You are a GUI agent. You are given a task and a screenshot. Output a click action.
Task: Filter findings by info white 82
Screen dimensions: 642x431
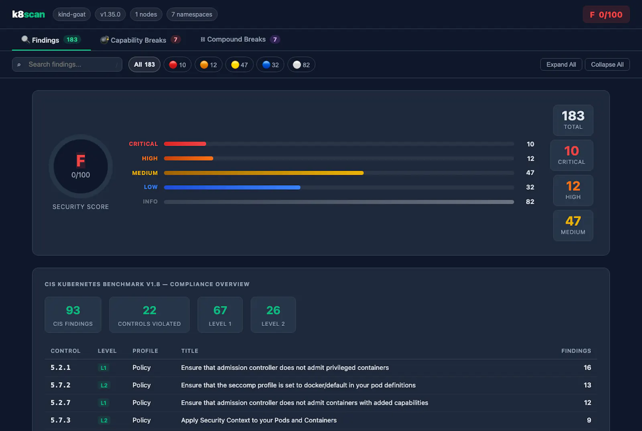[x=301, y=65]
